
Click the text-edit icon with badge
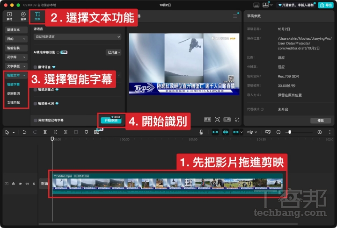[96, 132]
